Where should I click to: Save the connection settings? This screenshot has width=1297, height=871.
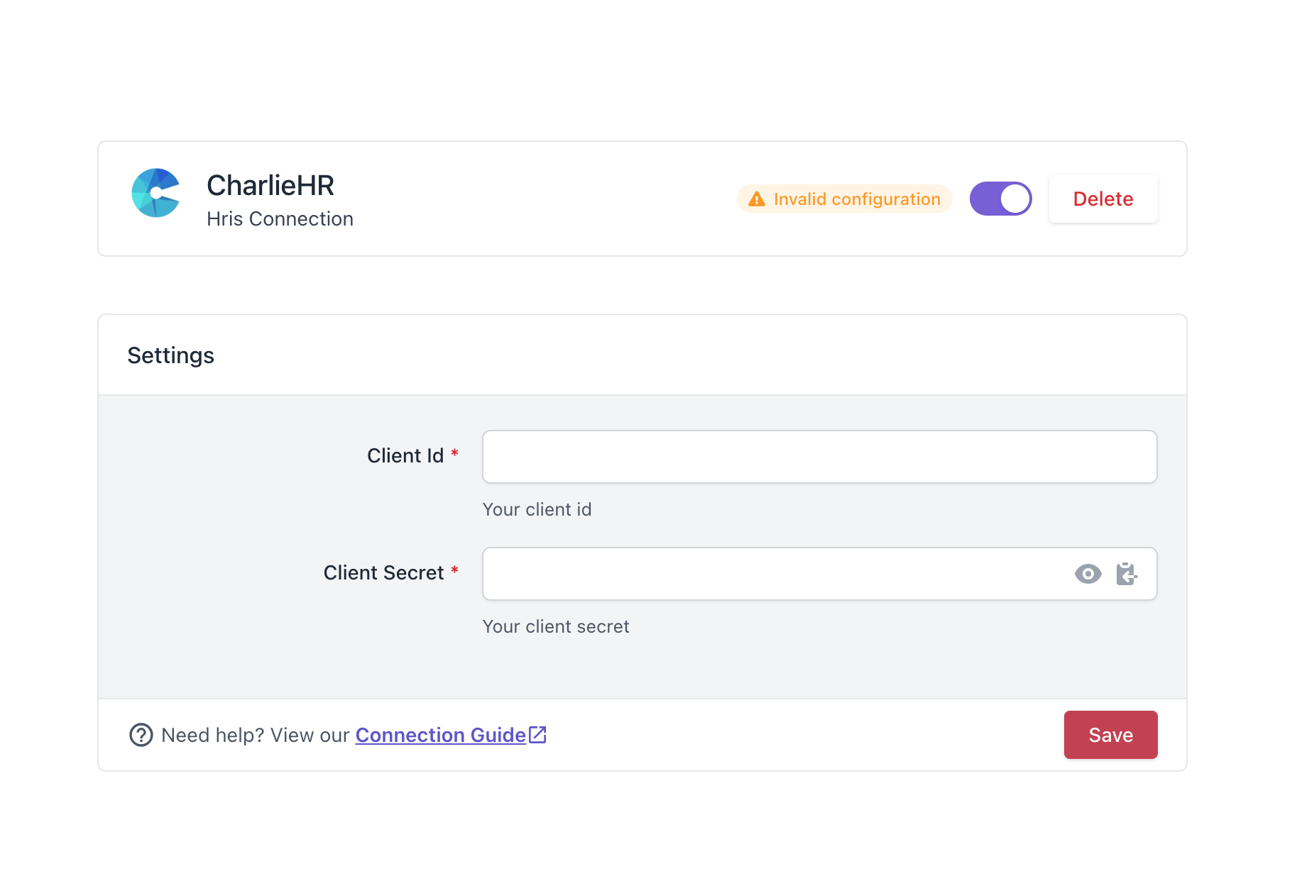point(1110,735)
